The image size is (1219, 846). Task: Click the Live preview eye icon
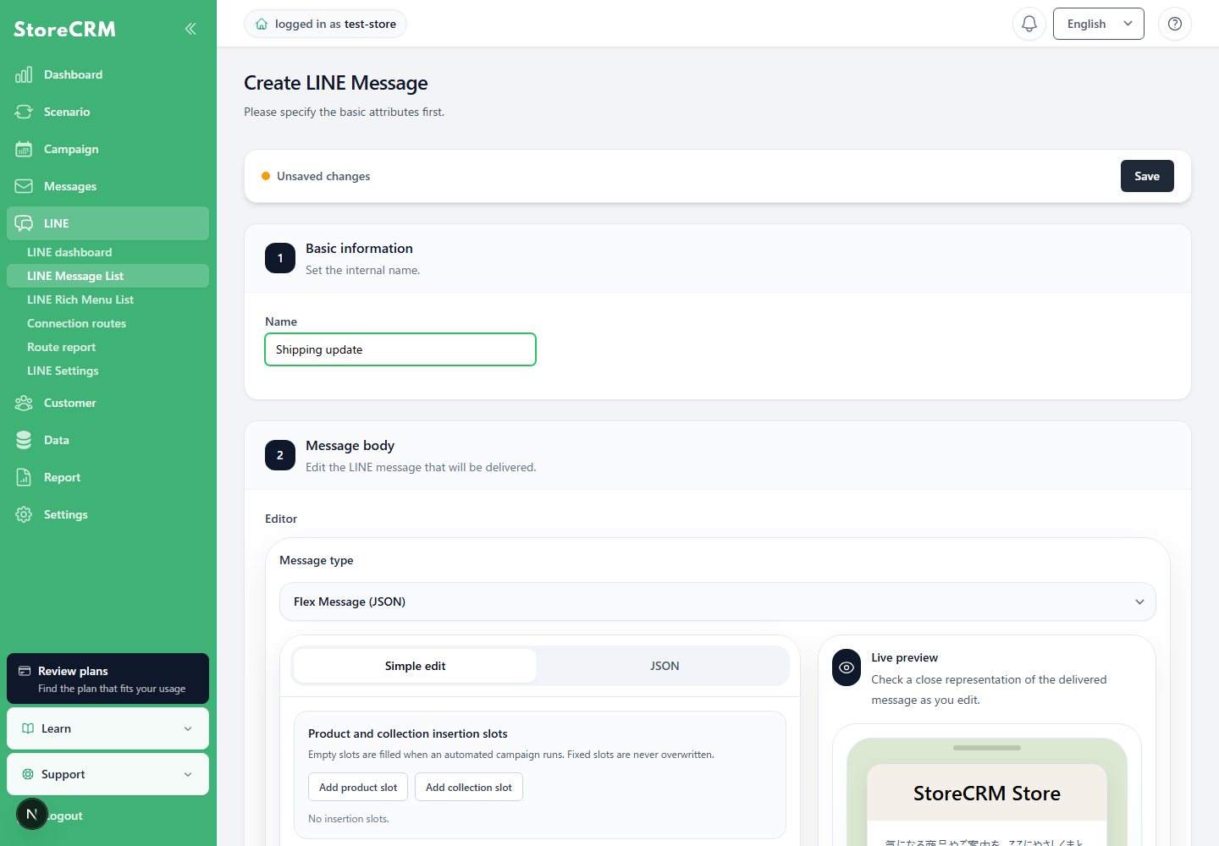tap(847, 667)
